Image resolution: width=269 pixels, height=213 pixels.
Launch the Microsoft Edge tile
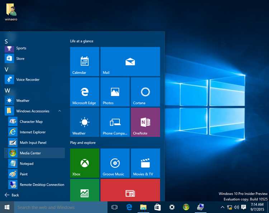(x=85, y=92)
